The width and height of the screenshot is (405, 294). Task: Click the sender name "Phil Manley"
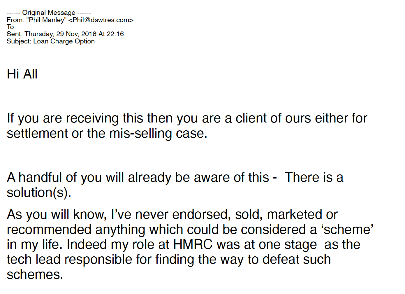[x=46, y=20]
